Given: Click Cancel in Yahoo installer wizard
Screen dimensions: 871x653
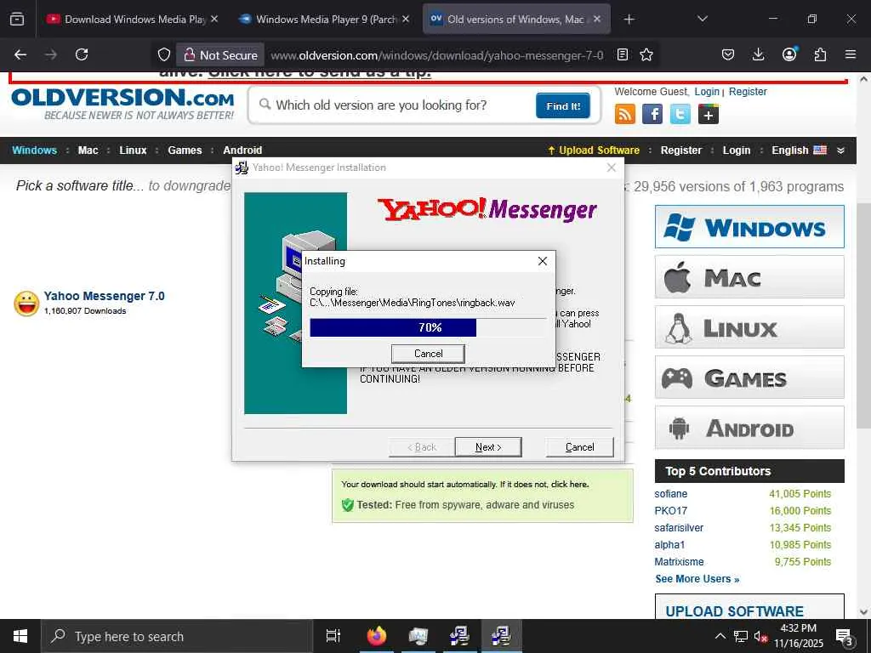Looking at the screenshot, I should 579,447.
